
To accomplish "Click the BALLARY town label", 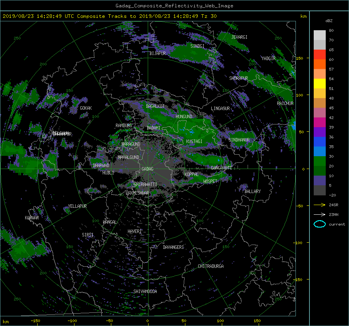I will pos(252,191).
